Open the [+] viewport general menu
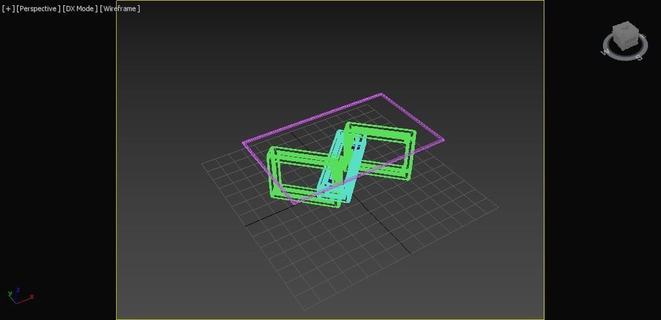This screenshot has width=661, height=320. (8, 8)
